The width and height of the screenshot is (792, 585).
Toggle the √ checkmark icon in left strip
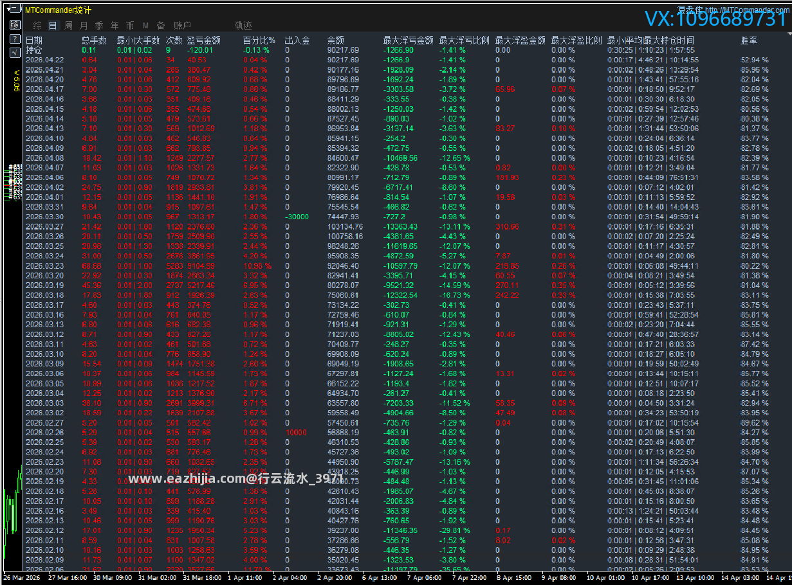tap(15, 53)
